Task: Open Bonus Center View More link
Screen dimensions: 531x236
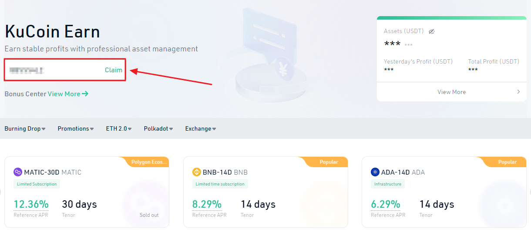Action: pos(64,94)
